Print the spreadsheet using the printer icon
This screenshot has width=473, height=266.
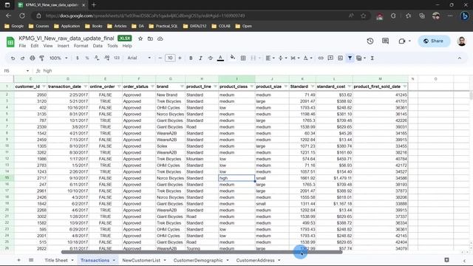pos(33,58)
